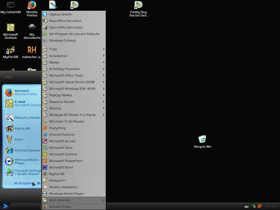Open Windows Media Player in programs list
This screenshot has width=280, height=210.
point(74,194)
